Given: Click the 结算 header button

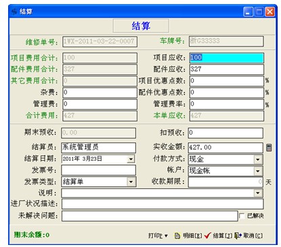Looking at the screenshot, I should click(141, 26).
